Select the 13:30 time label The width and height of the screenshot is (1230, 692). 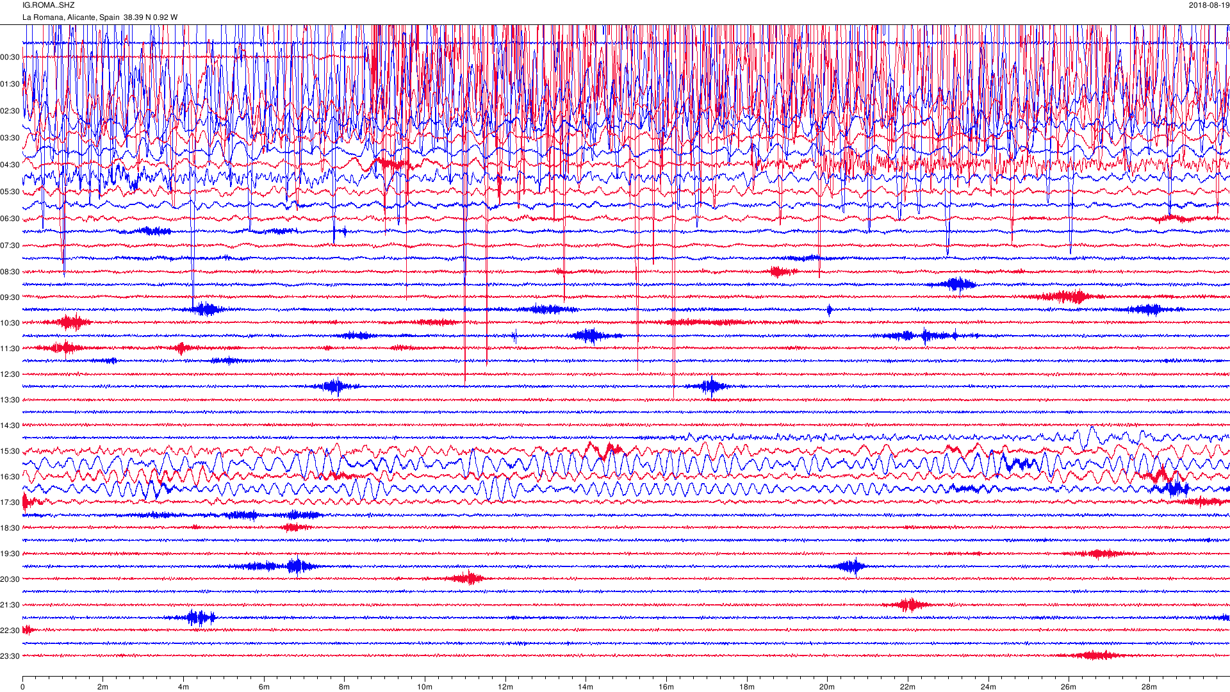[x=10, y=400]
